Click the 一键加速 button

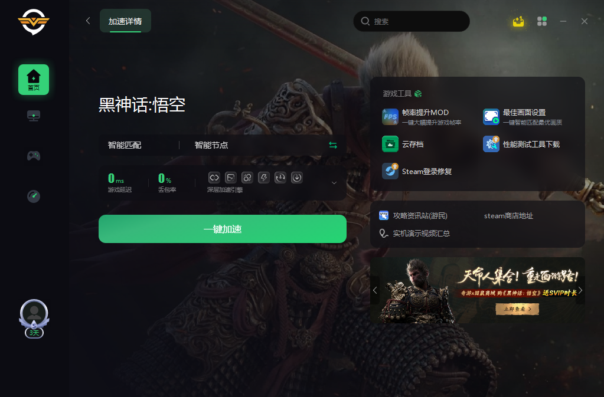[x=222, y=229]
